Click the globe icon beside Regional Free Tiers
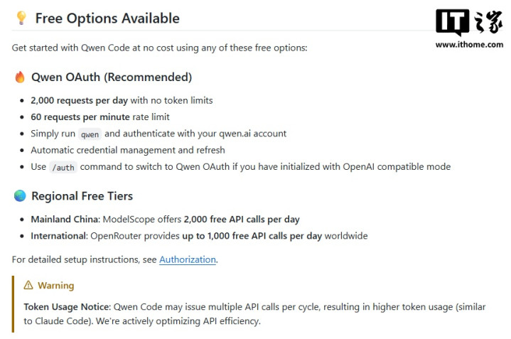Screen dimensions: 511x339 (20, 195)
